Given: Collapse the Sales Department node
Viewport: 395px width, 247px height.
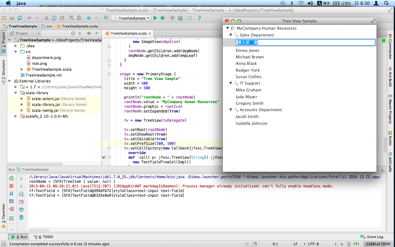Looking at the screenshot, I should click(231, 35).
